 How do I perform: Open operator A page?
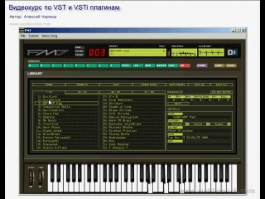coord(34,66)
